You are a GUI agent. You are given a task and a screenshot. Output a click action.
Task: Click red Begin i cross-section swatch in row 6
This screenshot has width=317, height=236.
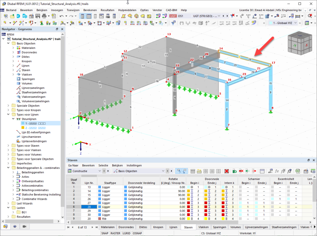[x=189, y=207]
